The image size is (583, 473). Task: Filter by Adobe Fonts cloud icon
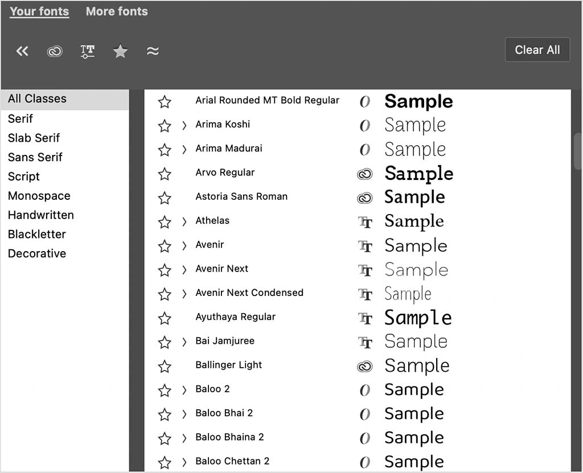tap(55, 51)
